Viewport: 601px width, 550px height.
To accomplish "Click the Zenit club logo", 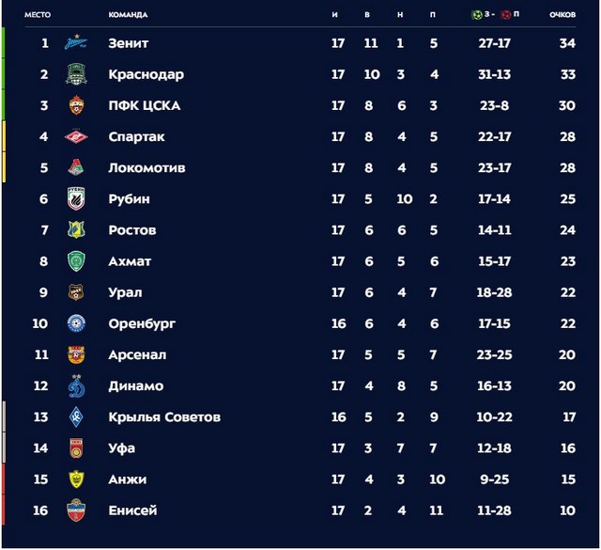I will 76,43.
